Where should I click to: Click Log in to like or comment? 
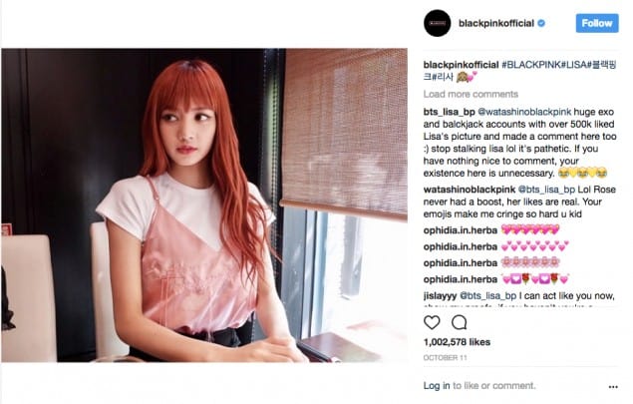(x=437, y=386)
